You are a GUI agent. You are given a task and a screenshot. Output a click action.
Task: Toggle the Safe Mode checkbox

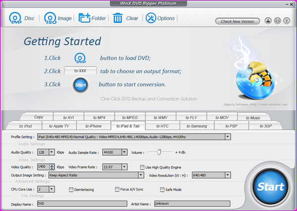pyautogui.click(x=162, y=190)
